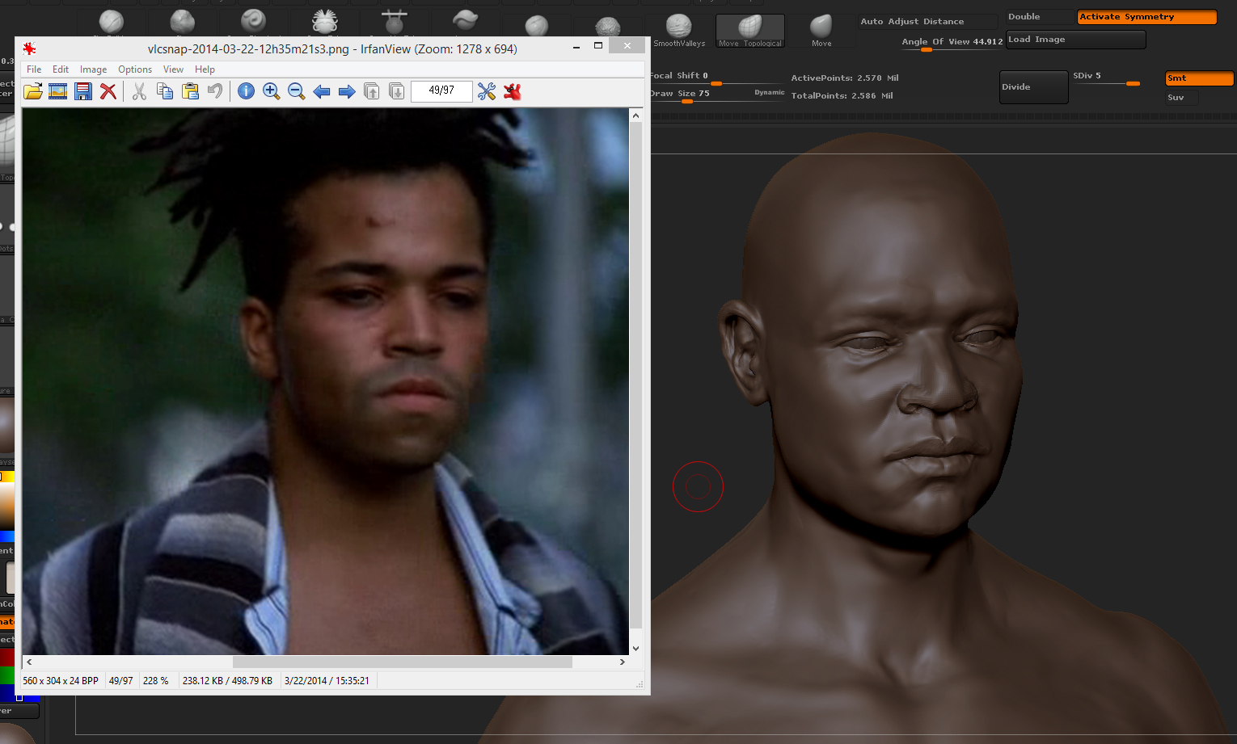Screen dimensions: 1237x744
Task: Show image information with the blue info icon
Action: (x=246, y=91)
